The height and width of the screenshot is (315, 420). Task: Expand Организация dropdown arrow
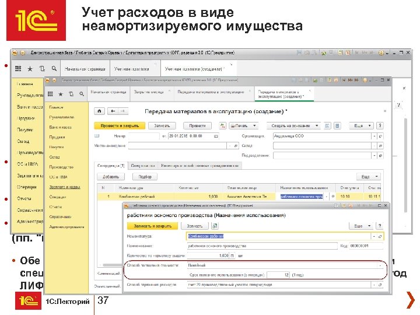coord(374,136)
